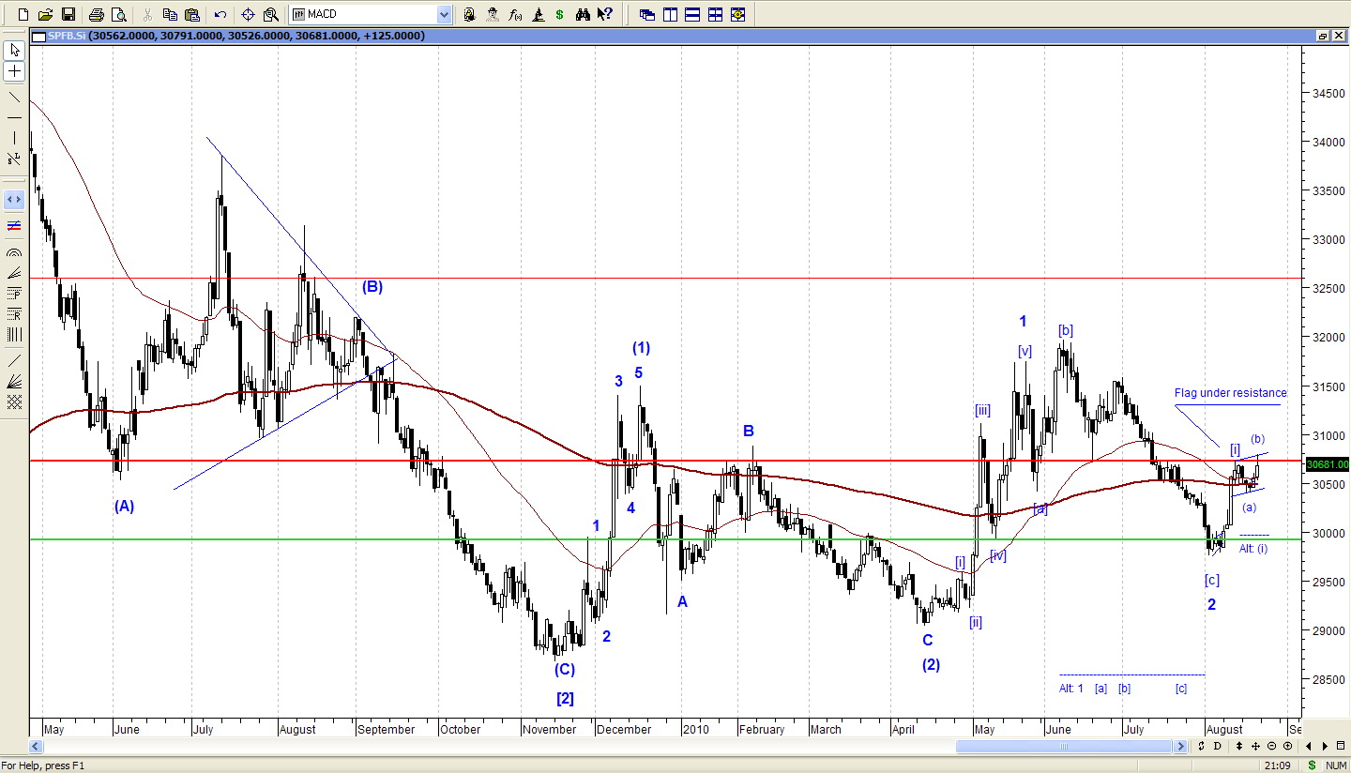Viewport: 1351px width, 773px height.
Task: Select the arrow pointer tool
Action: (x=14, y=50)
